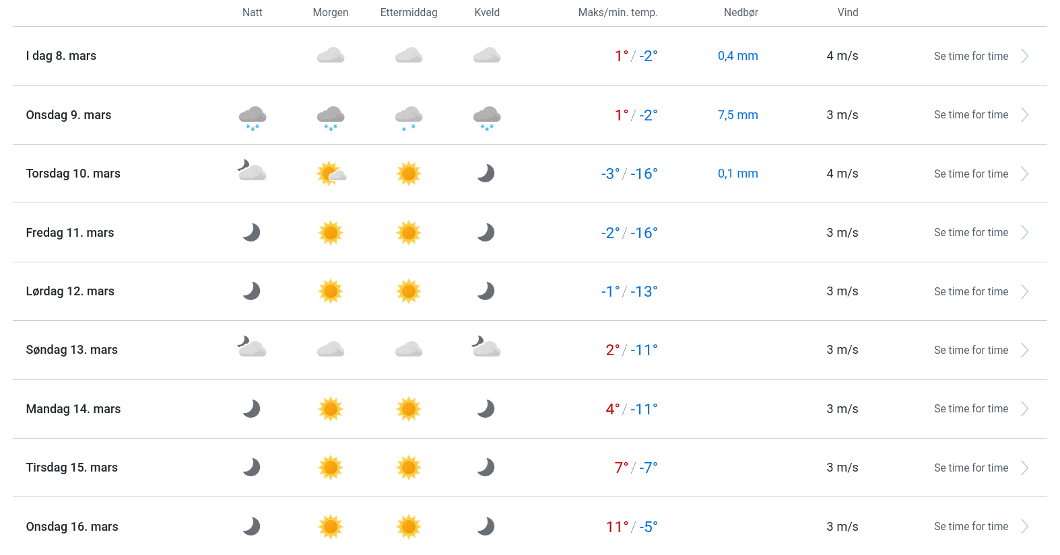Viewport: 1060px width, 555px height.
Task: Open 'Se time for time' for Fredag 11. mars
Action: click(x=970, y=233)
